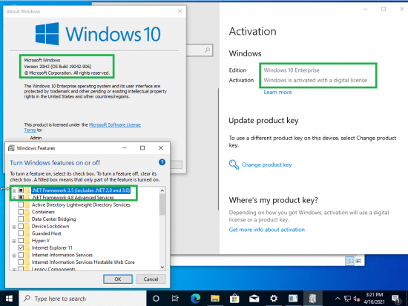Click Windows Features title bar icon
408x306 pixels.
click(11, 148)
